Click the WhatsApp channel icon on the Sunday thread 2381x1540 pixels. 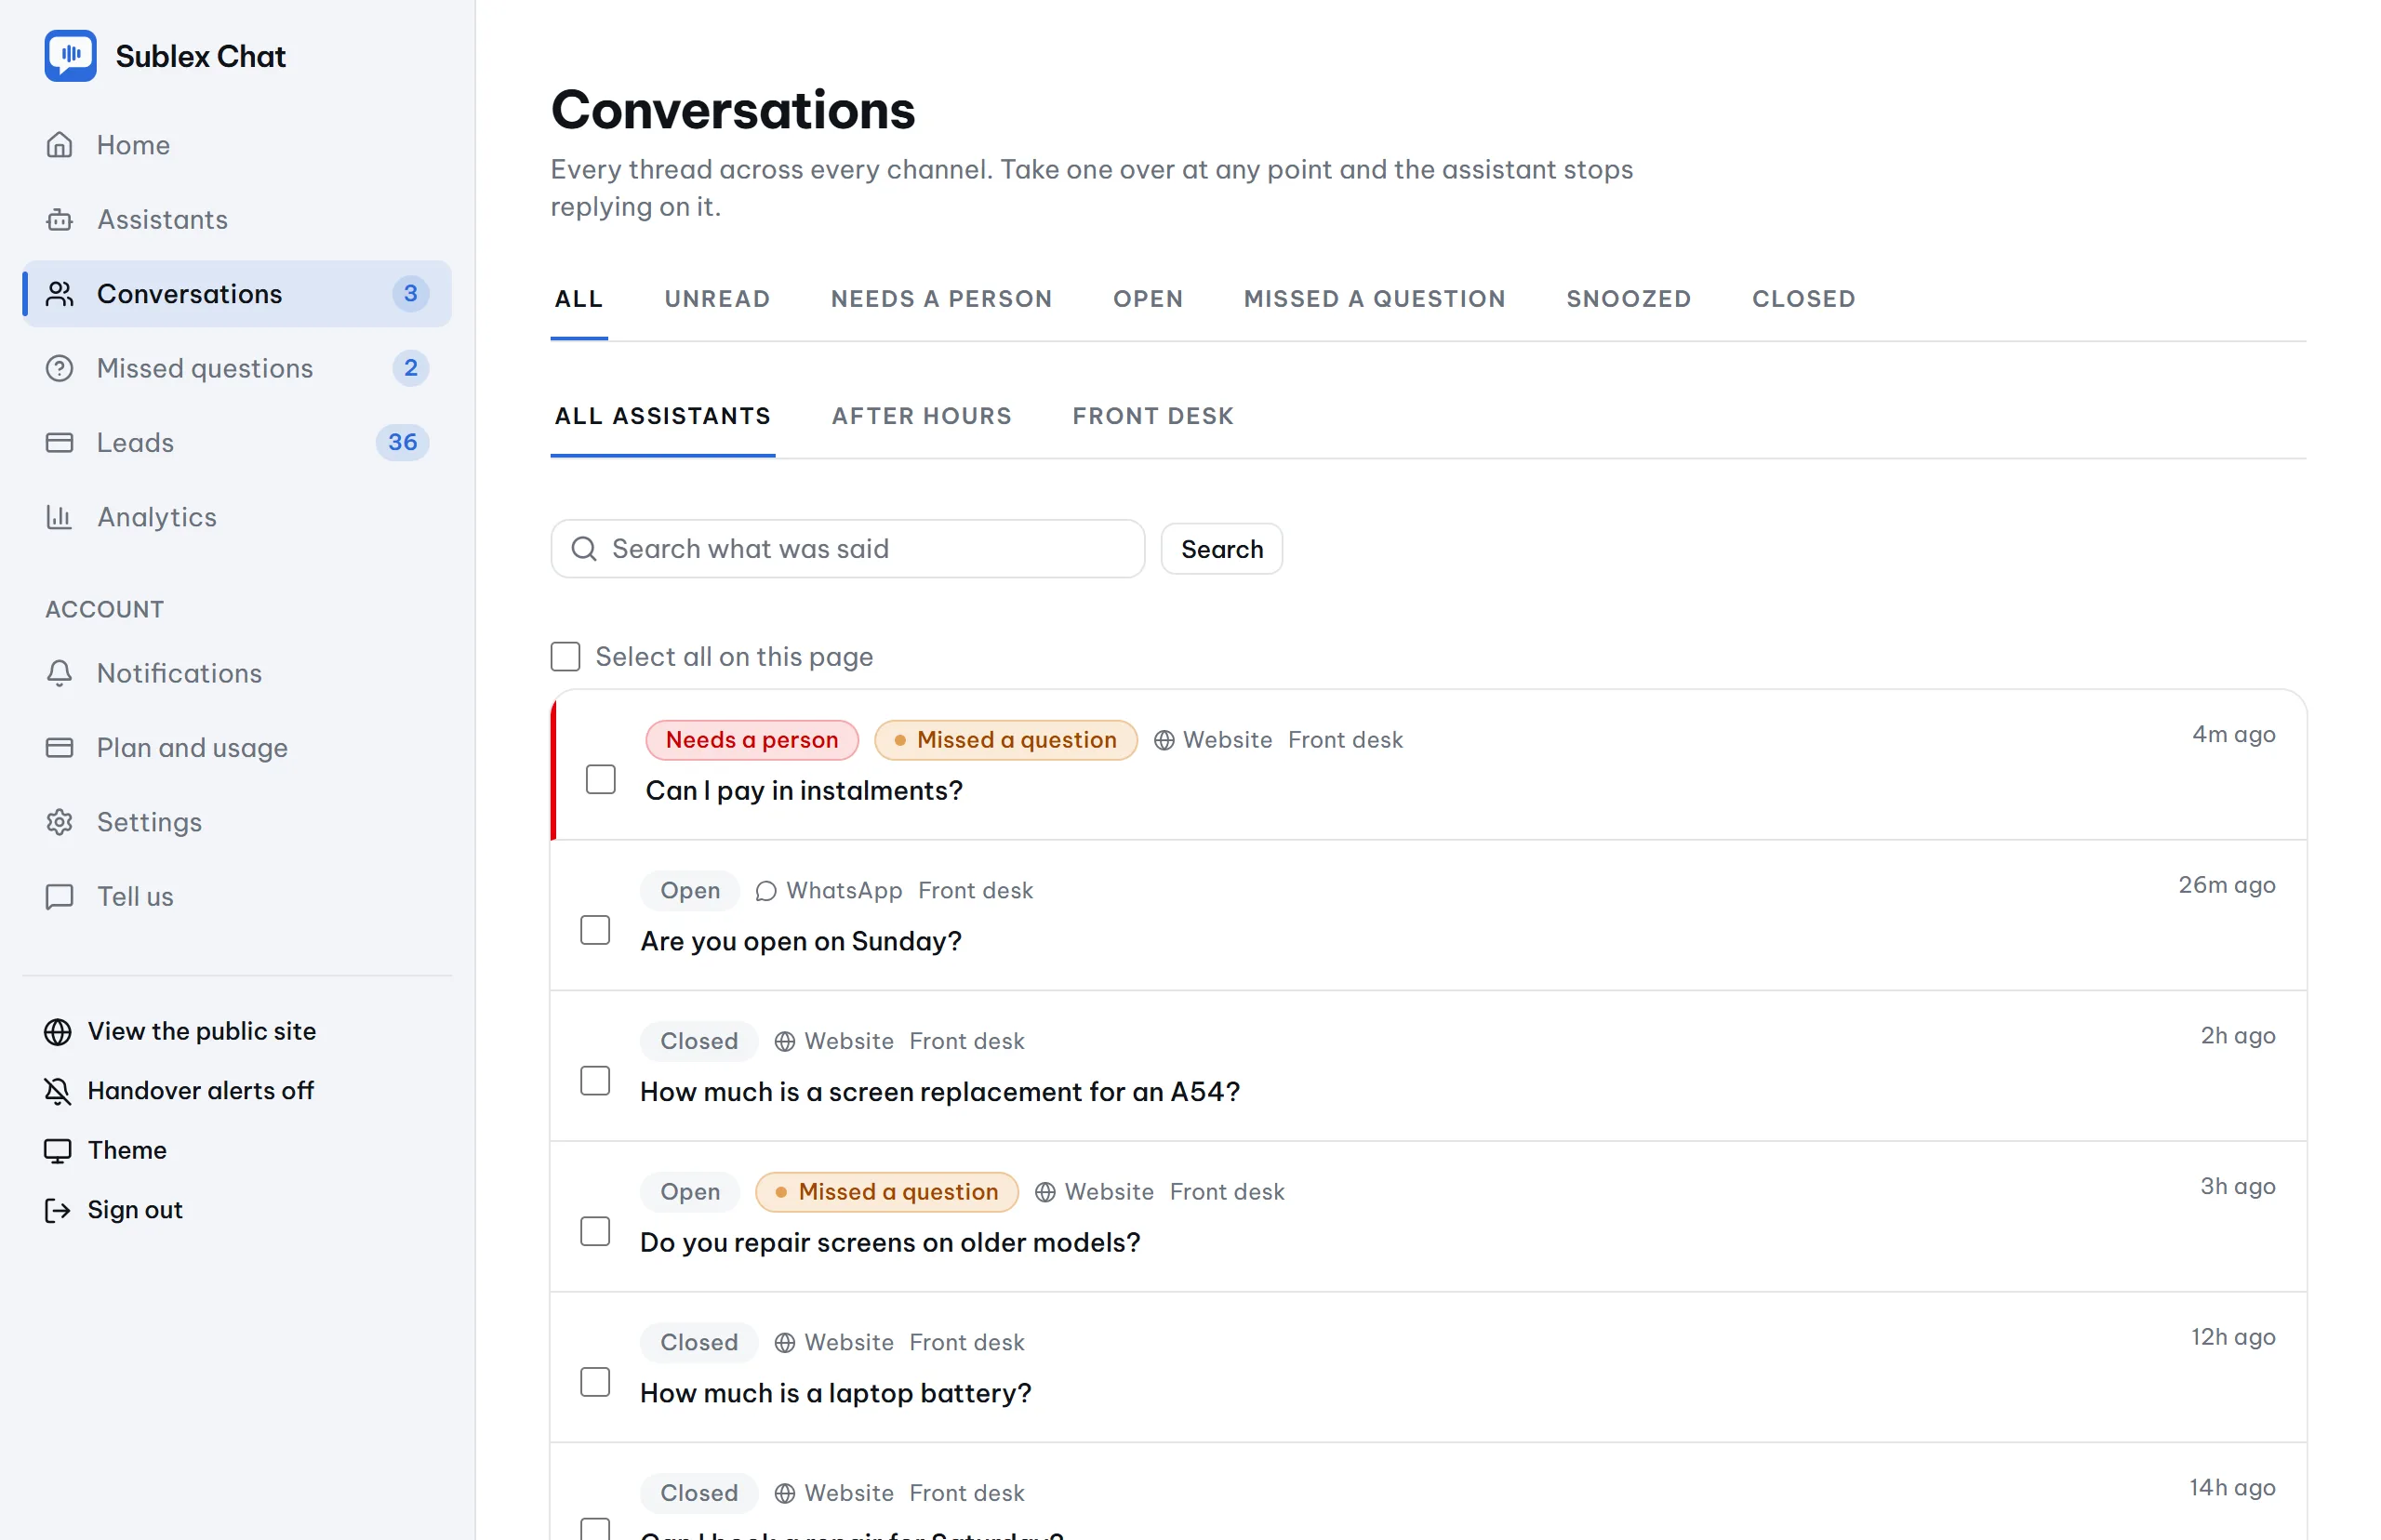click(x=766, y=891)
